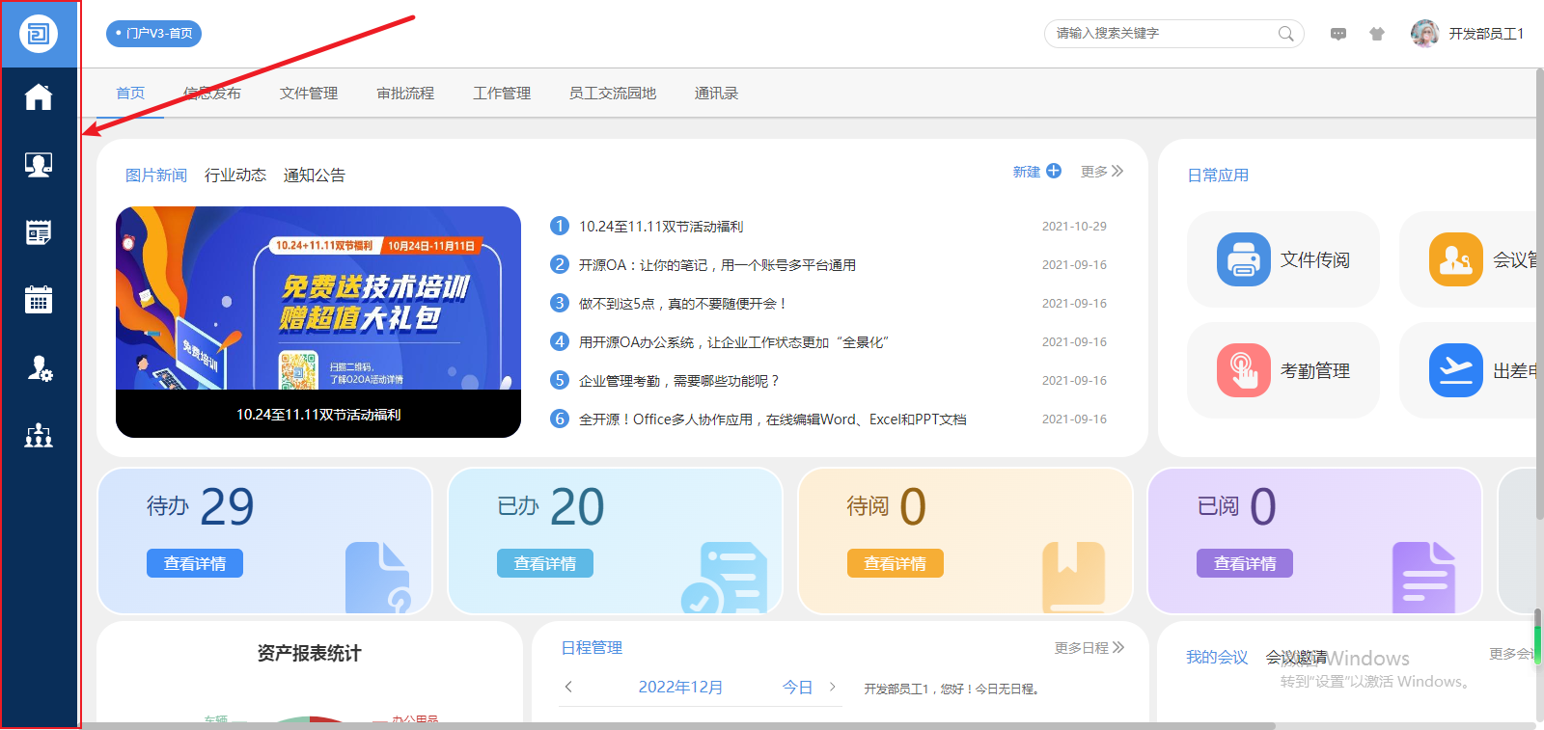Go to previous month in calendar
Screen dimensions: 1544x730
[x=568, y=687]
